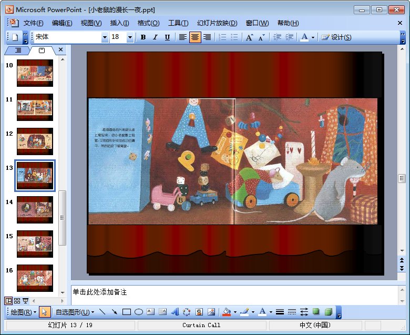Screen dimensions: 410x335
Task: Open the Design (设计) task pane
Action: pos(336,37)
